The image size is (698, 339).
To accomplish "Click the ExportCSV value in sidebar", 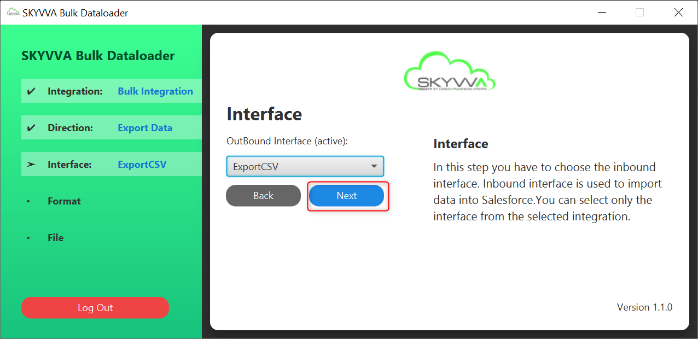I will pyautogui.click(x=142, y=165).
